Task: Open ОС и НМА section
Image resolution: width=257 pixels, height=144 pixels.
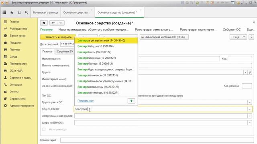Action: 16,71
